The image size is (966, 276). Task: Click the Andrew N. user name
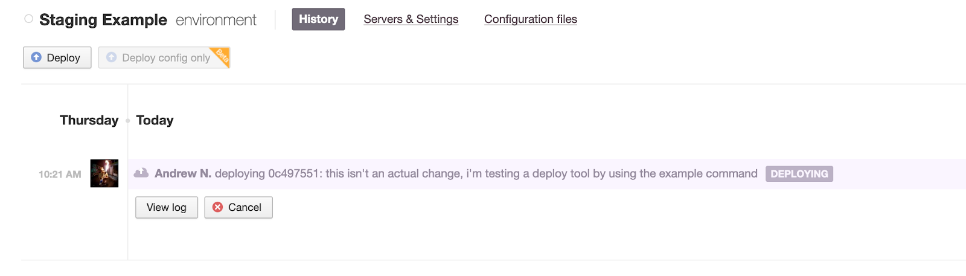[183, 173]
